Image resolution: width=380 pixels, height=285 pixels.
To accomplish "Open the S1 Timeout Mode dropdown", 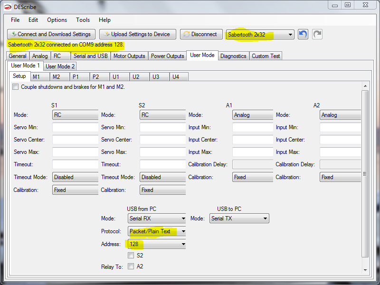I will coord(76,177).
